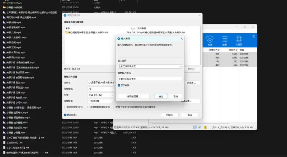
Task: Click video icon of 米娜 体育作业.mp4
Action: [4, 53]
